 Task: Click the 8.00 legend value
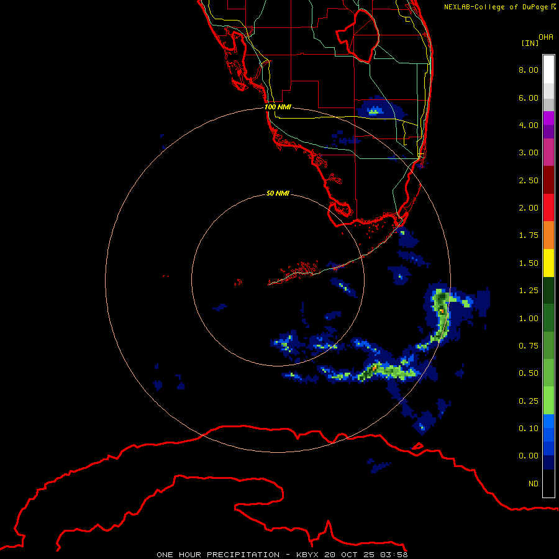529,70
